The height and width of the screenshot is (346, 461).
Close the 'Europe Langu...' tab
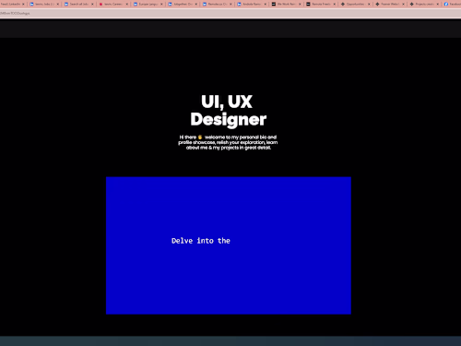pos(161,4)
